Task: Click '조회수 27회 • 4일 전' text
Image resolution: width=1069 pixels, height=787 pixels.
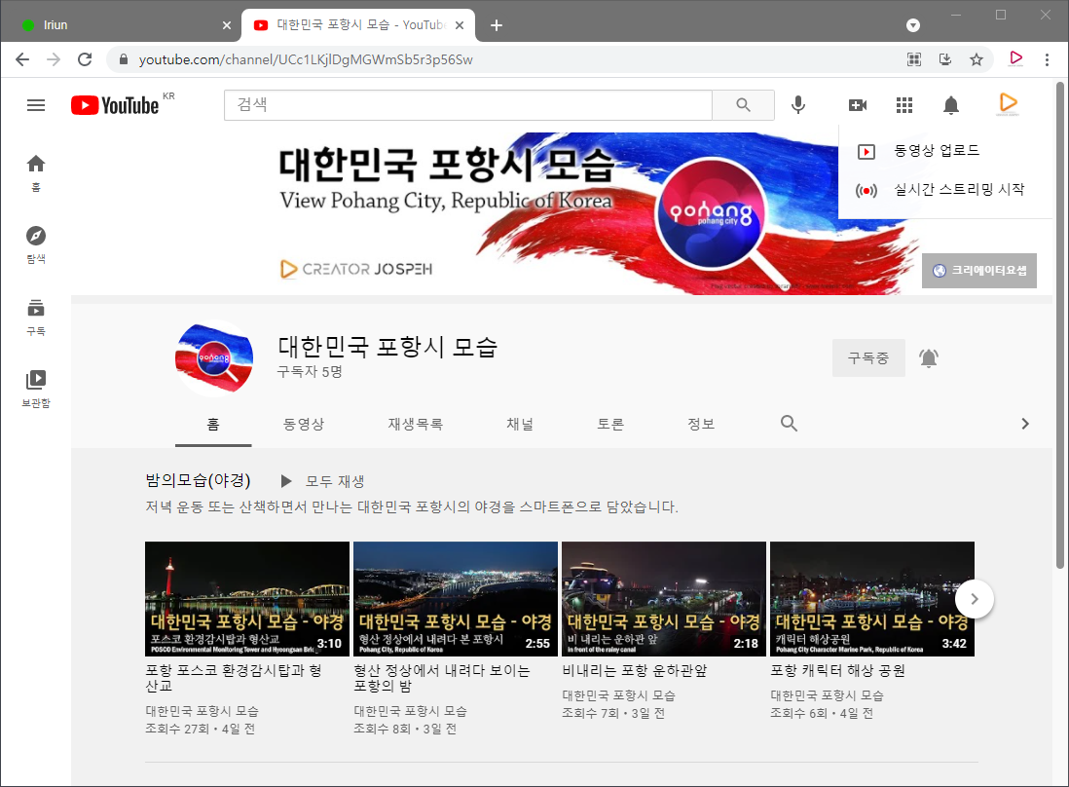Action: (x=200, y=729)
